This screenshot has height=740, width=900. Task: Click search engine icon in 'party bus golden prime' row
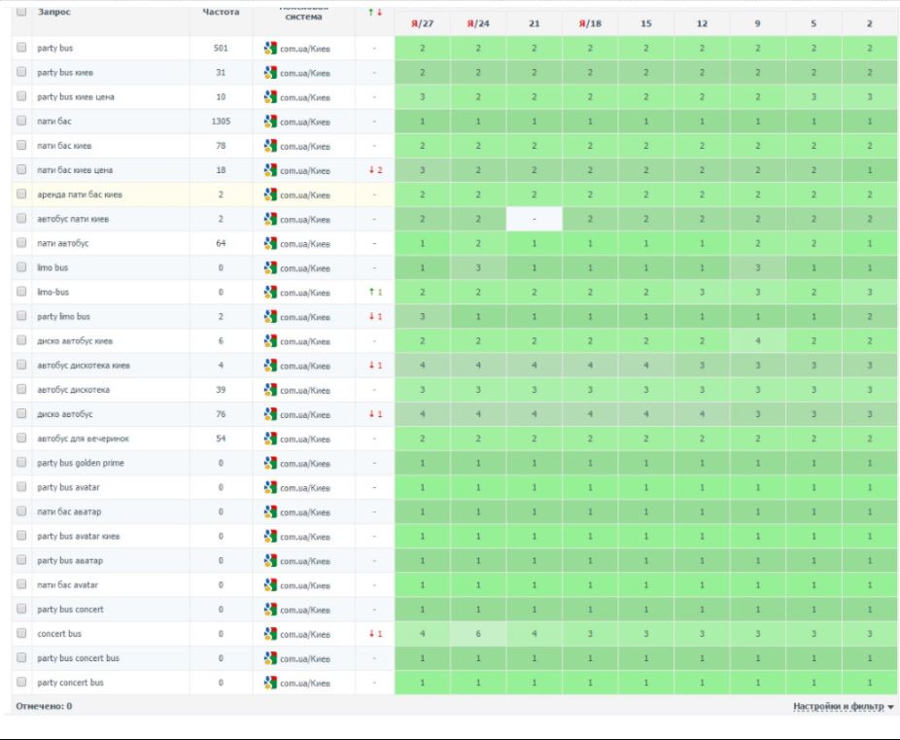pyautogui.click(x=270, y=463)
